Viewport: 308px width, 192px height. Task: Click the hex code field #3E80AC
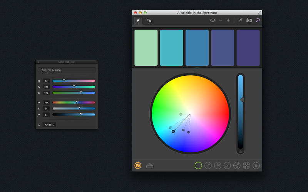pos(49,124)
